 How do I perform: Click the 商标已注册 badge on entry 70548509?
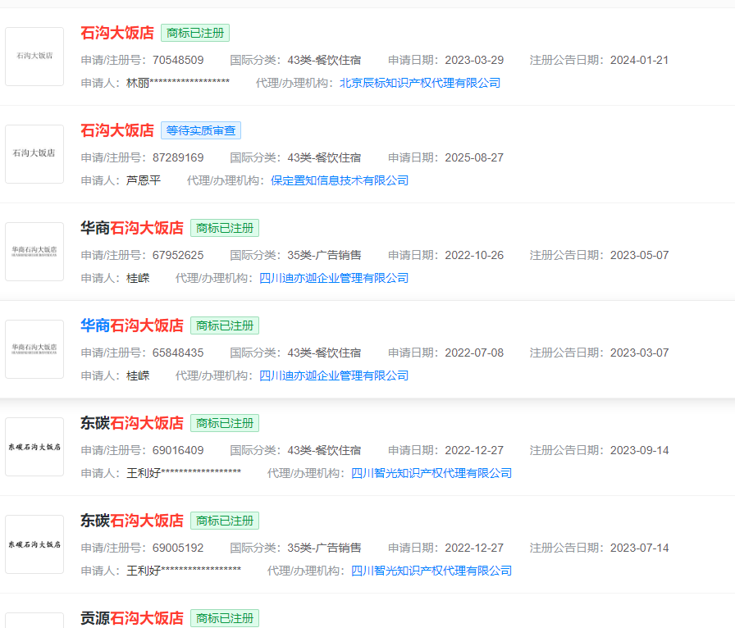[195, 33]
